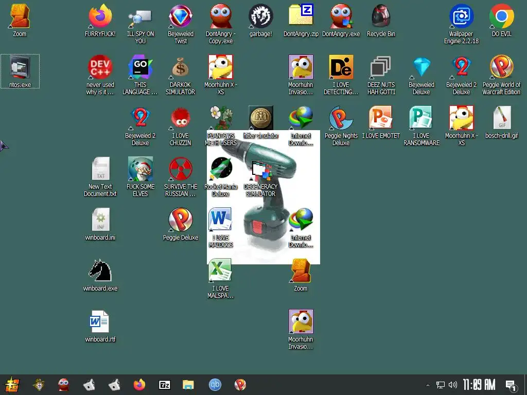Screen dimensions: 527x395
Task: Launch 7-Zip from the taskbar
Action: coord(165,385)
